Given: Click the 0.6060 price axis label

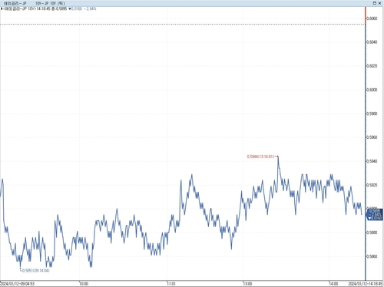Looking at the screenshot, I should click(x=372, y=18).
